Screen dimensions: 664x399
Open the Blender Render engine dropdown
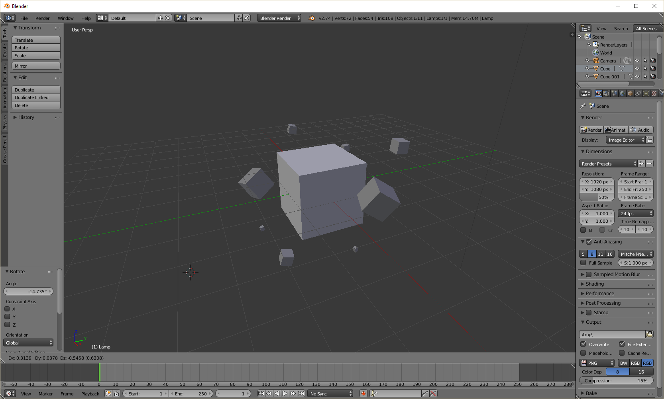tap(279, 18)
